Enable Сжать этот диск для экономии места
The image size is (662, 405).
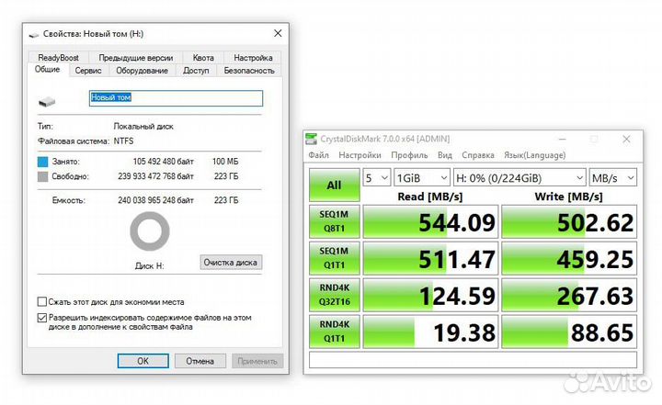pyautogui.click(x=41, y=301)
